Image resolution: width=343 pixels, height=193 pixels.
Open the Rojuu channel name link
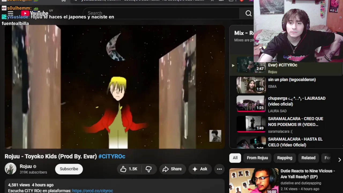point(26,166)
